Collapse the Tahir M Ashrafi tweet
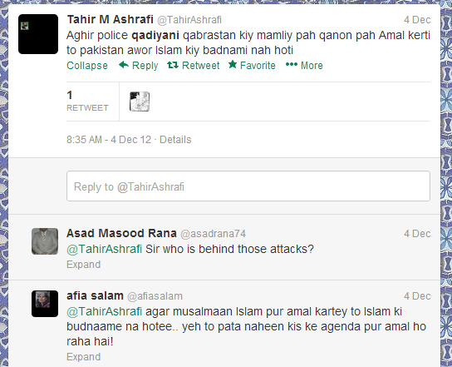 coord(87,65)
